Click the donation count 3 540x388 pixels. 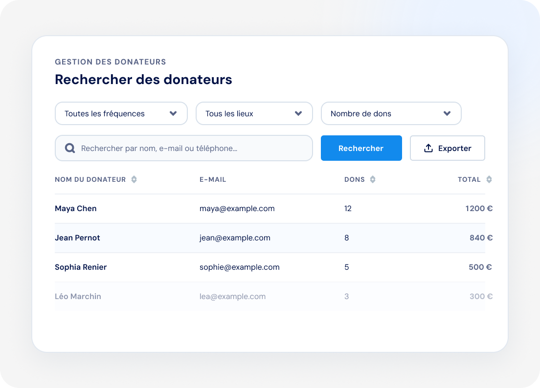346,296
